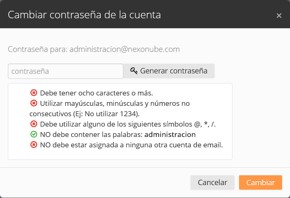Screen dimensions: 290x198
Task: Click the 'Contraseña para:' label
Action: pos(38,49)
